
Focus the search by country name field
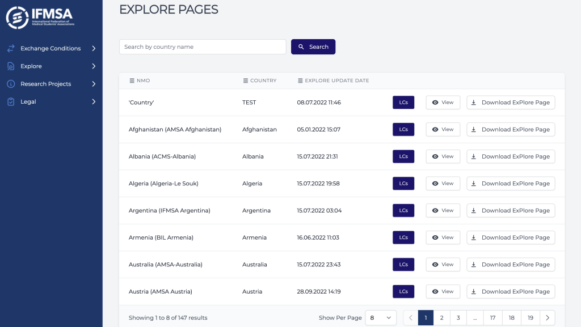[x=203, y=47]
